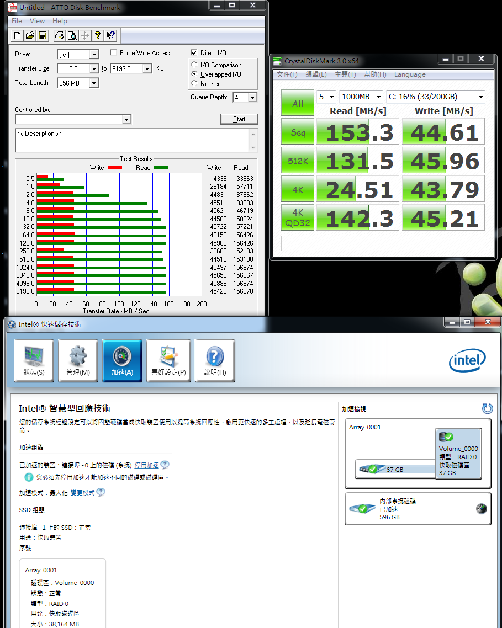Click the green Seq test button
This screenshot has height=628, width=502.
298,131
